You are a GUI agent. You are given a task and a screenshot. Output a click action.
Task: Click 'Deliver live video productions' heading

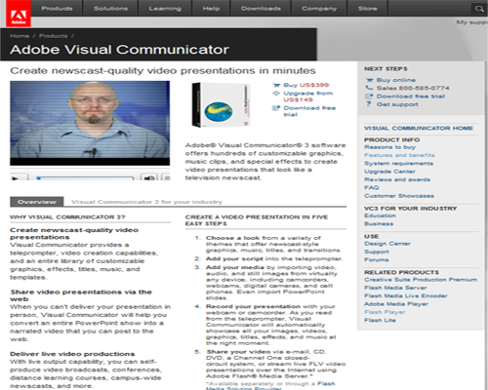[x=72, y=354]
